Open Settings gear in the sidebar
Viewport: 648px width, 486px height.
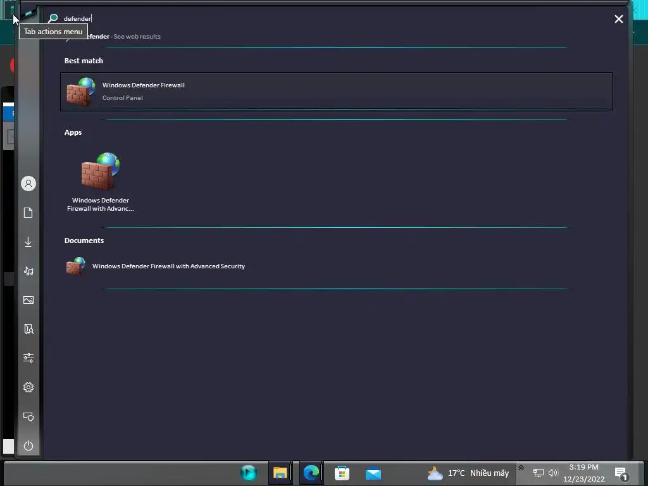point(28,387)
